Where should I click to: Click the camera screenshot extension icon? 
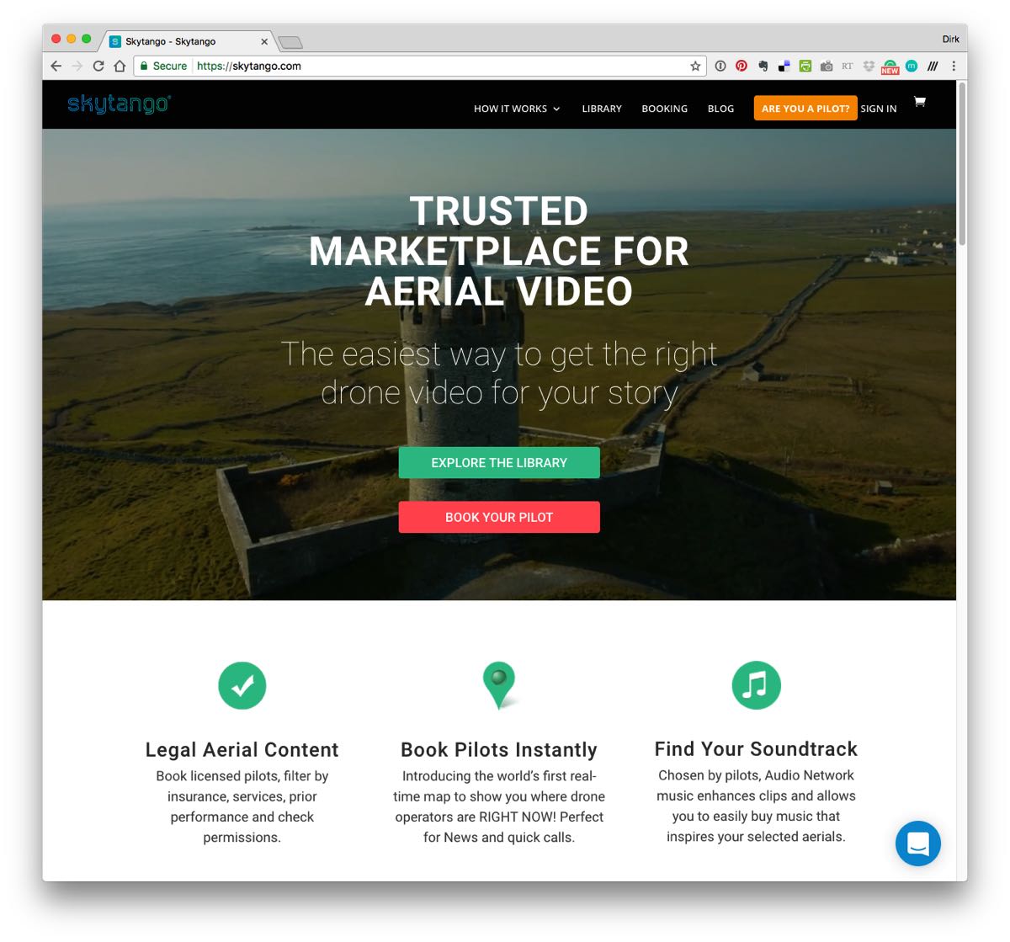click(827, 66)
